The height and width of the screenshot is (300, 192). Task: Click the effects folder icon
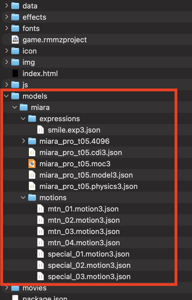[x=15, y=17]
